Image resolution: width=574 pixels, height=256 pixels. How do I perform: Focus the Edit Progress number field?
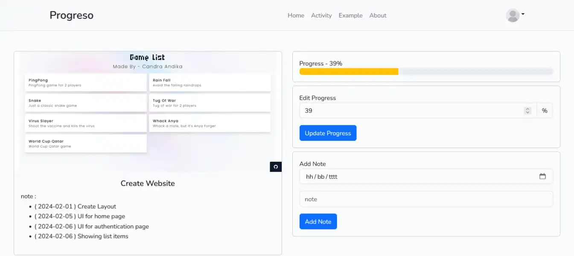click(x=410, y=111)
